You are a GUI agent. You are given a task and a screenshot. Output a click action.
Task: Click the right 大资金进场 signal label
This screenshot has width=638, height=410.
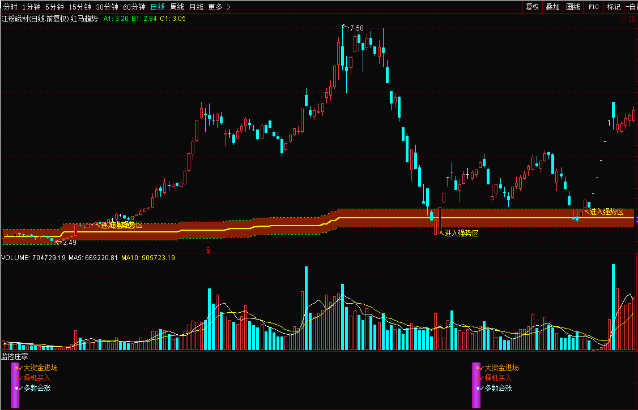click(x=501, y=368)
